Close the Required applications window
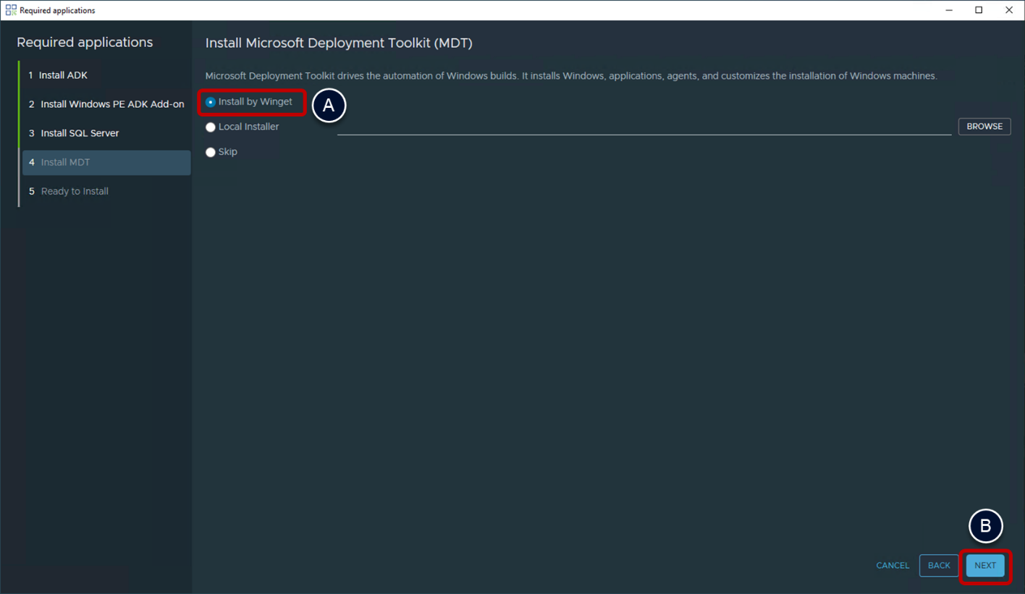Image resolution: width=1025 pixels, height=594 pixels. [x=1009, y=10]
